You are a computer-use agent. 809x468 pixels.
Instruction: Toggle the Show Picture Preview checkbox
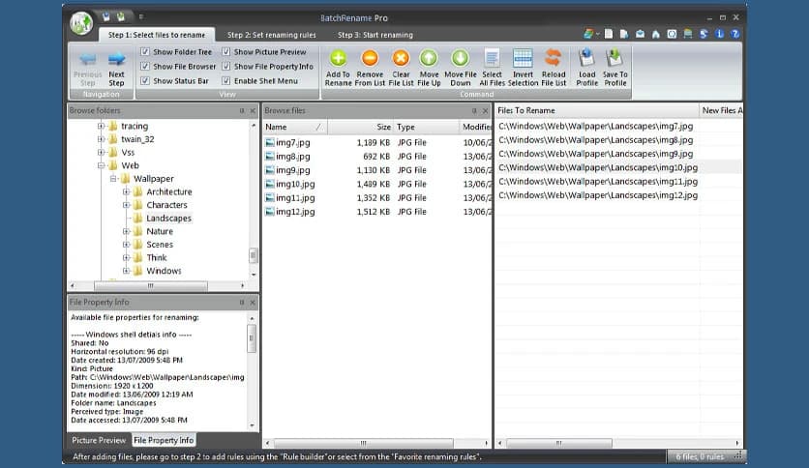coord(226,51)
